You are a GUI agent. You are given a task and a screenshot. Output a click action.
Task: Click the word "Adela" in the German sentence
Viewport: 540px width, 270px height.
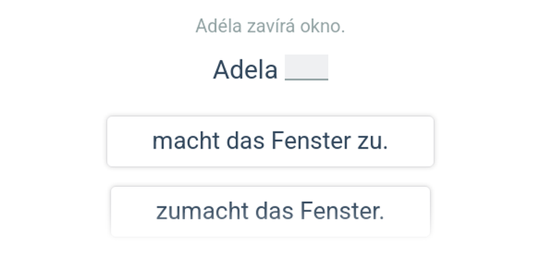point(245,70)
